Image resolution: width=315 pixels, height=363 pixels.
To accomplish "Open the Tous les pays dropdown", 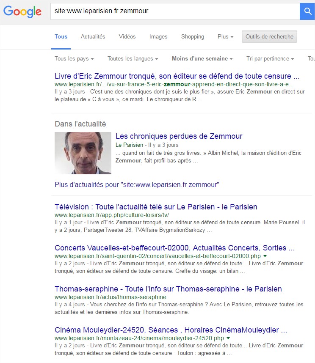I will pos(74,58).
